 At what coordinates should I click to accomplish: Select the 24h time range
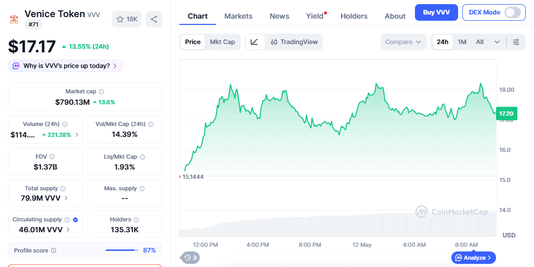pyautogui.click(x=442, y=42)
